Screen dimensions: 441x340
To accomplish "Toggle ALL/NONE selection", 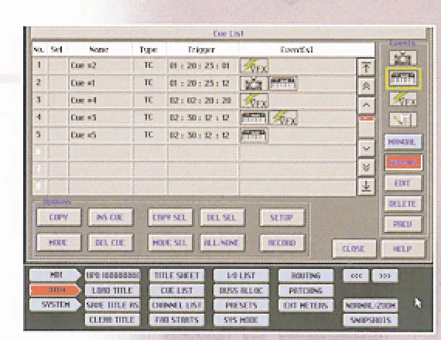I will [x=222, y=243].
